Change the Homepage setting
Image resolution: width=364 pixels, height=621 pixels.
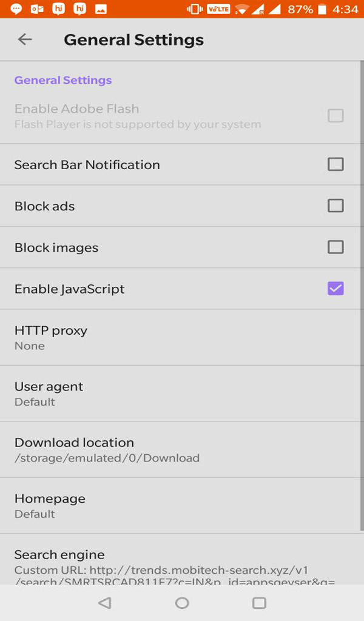180,505
